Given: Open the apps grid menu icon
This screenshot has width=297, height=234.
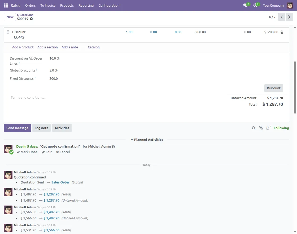Looking at the screenshot, I should pyautogui.click(x=6, y=5).
